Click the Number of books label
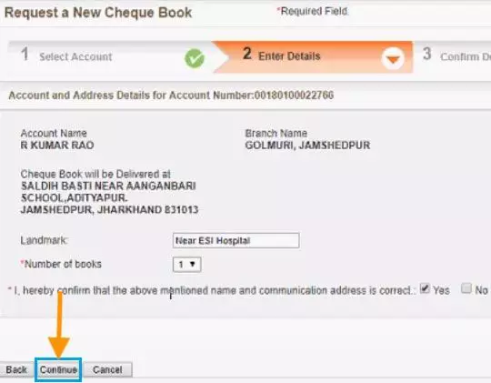 (x=63, y=264)
